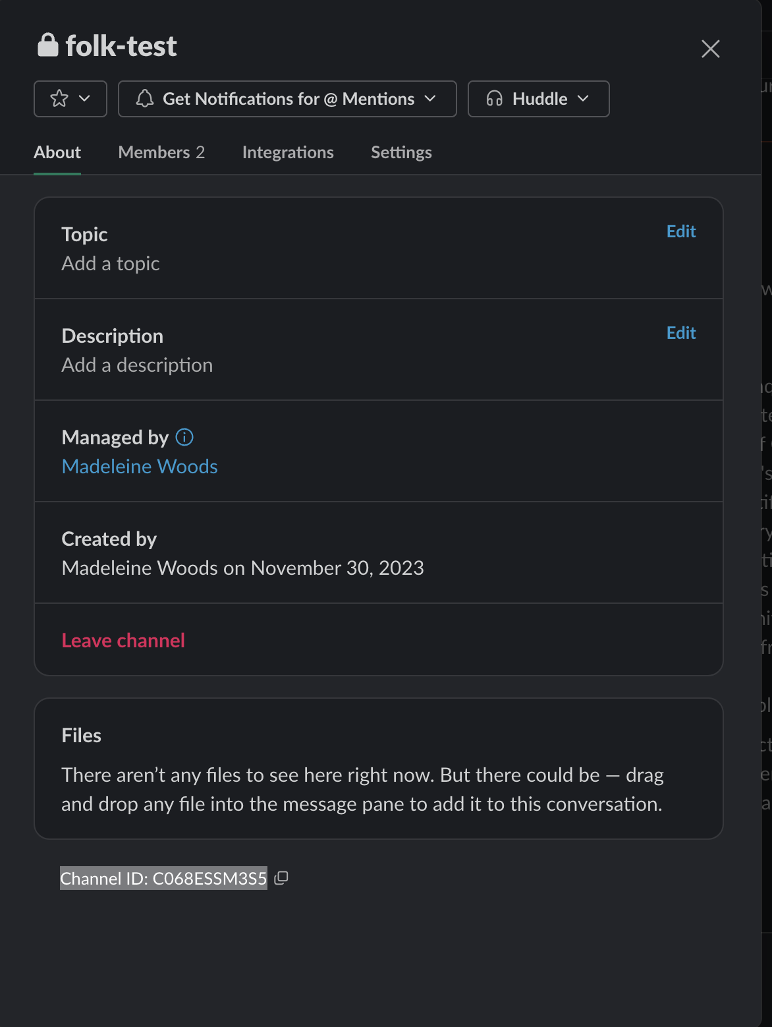This screenshot has width=772, height=1027.
Task: Click the lock icon beside folk-test
Action: [47, 45]
